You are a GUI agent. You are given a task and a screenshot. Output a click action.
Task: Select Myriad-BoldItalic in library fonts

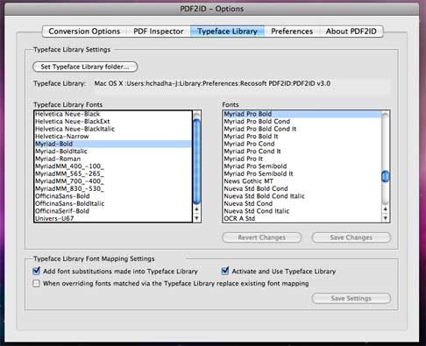point(113,152)
